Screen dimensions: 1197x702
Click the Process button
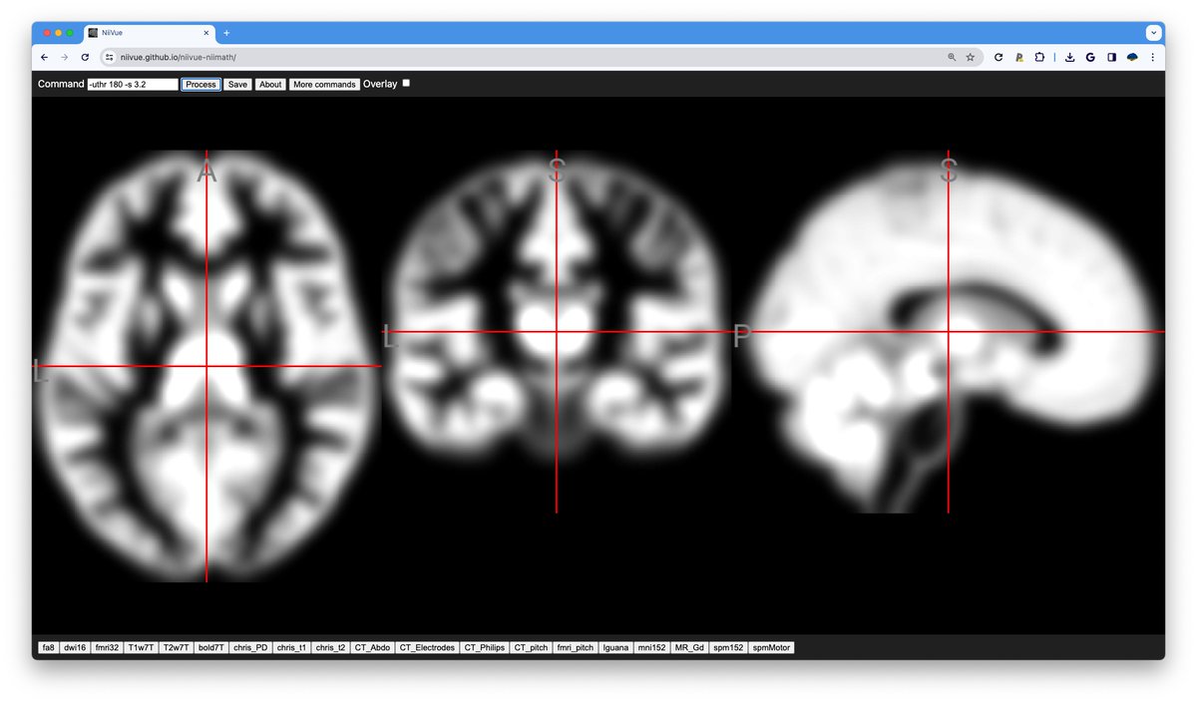point(200,85)
